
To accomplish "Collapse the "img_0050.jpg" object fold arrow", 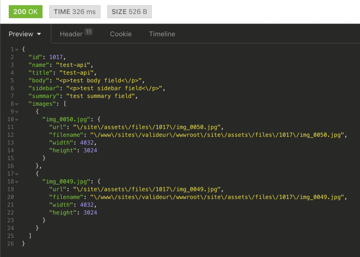I will click(x=17, y=120).
